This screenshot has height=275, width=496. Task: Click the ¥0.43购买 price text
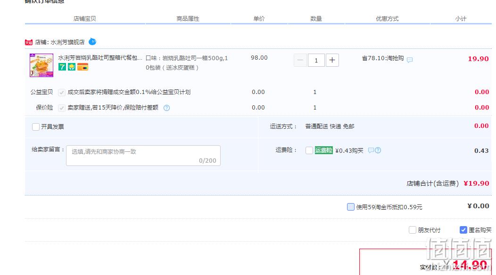pyautogui.click(x=349, y=151)
